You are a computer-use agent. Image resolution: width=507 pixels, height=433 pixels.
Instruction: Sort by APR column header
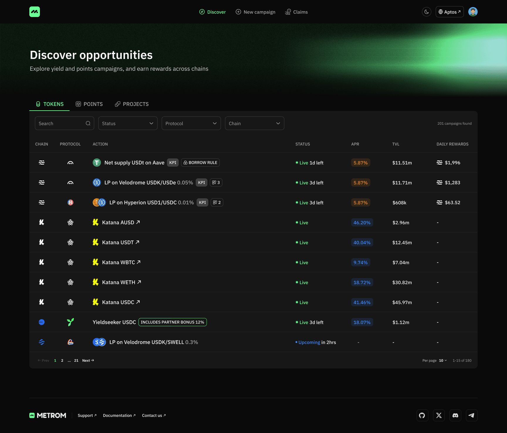(355, 144)
